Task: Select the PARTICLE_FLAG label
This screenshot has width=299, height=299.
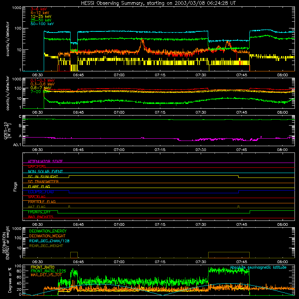Action: coord(42,202)
